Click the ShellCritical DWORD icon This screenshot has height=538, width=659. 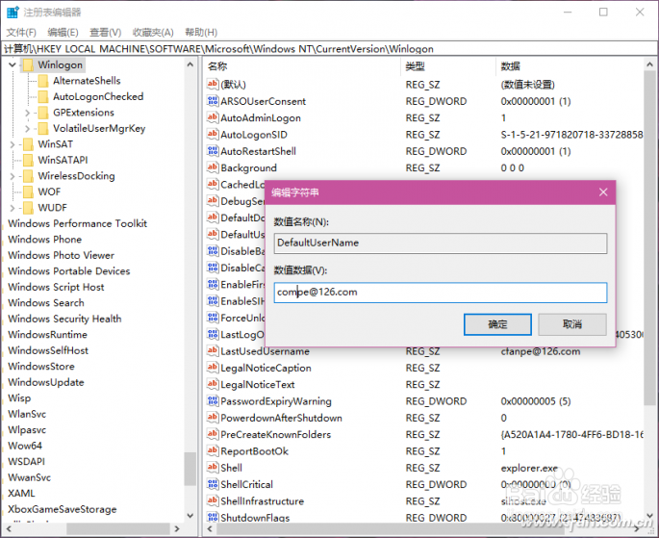coord(213,484)
